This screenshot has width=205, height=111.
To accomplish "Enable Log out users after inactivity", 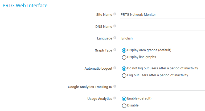I will click(124, 76).
